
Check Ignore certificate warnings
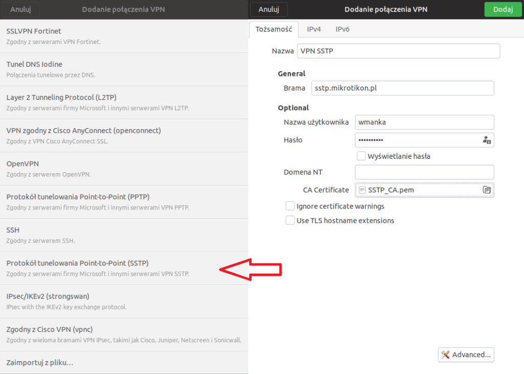pyautogui.click(x=290, y=206)
